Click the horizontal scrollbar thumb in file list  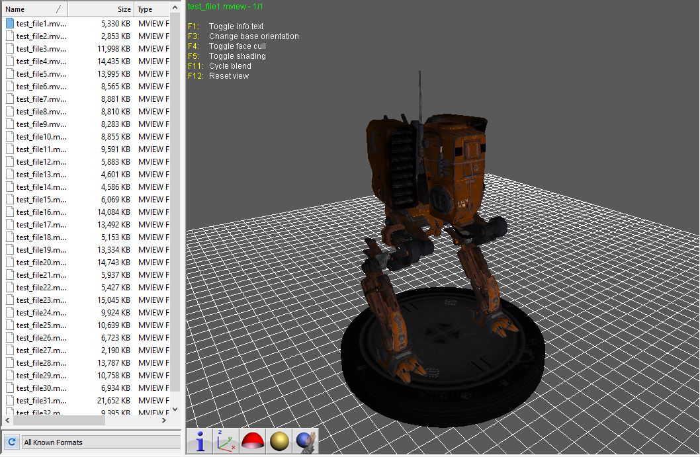click(58, 421)
